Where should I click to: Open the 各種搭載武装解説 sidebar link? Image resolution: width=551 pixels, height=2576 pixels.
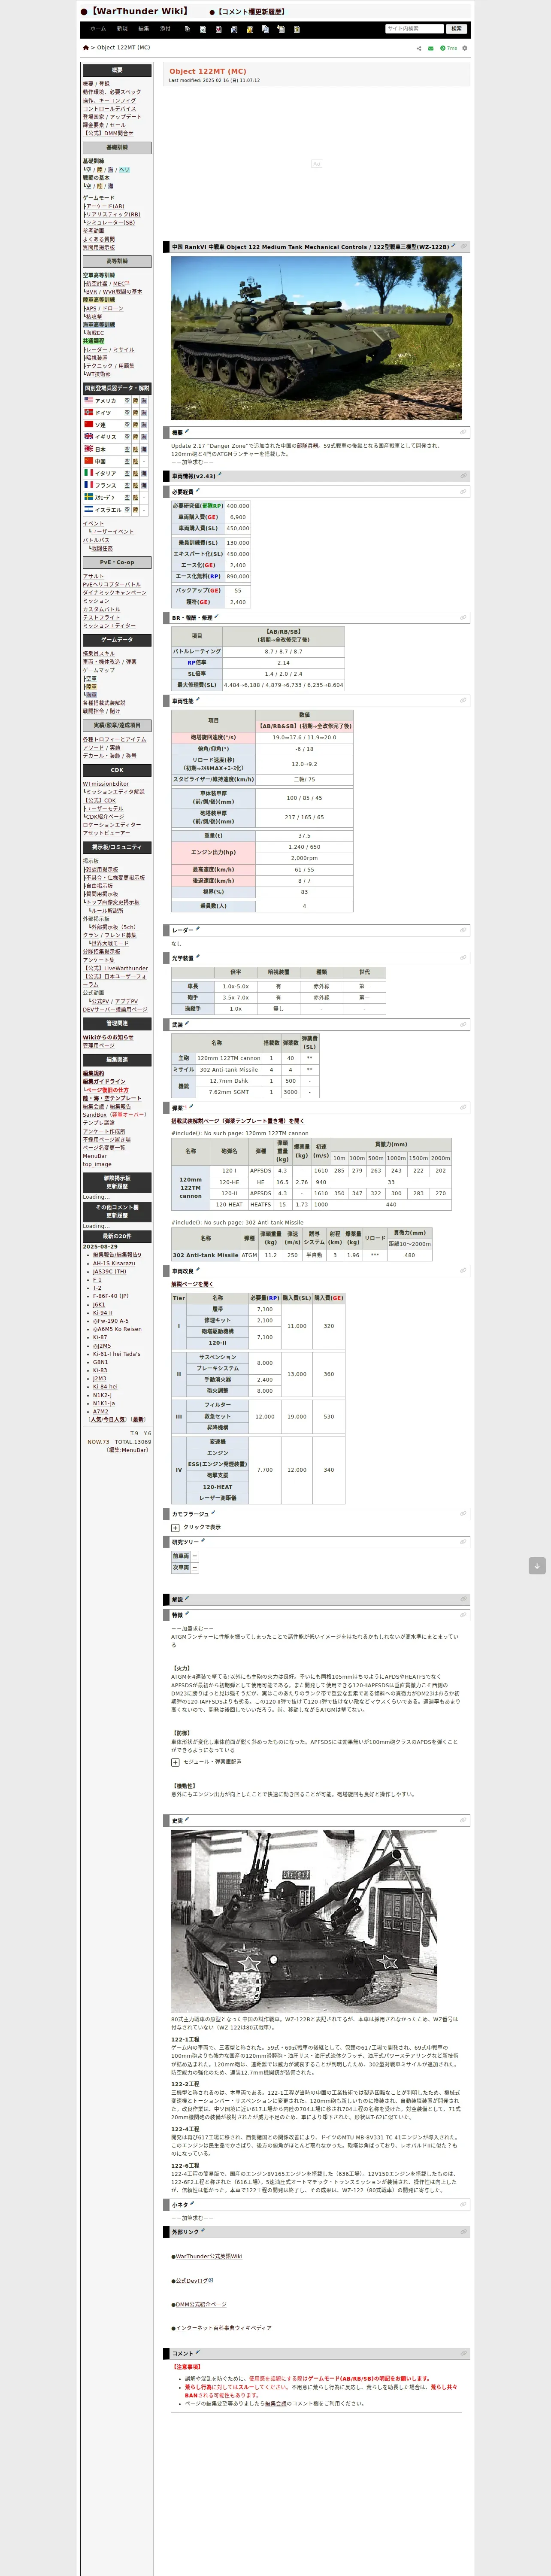point(104,703)
